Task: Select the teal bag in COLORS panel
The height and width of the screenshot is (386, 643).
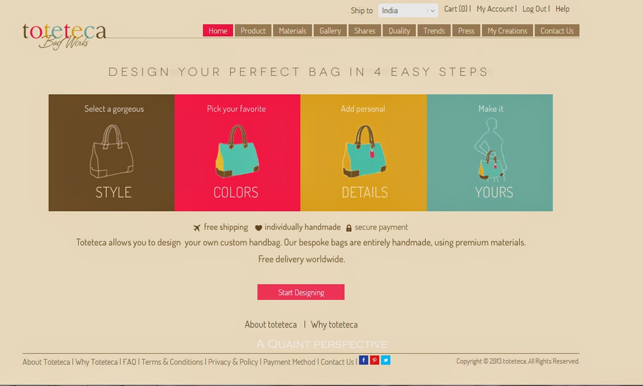Action: pyautogui.click(x=237, y=151)
